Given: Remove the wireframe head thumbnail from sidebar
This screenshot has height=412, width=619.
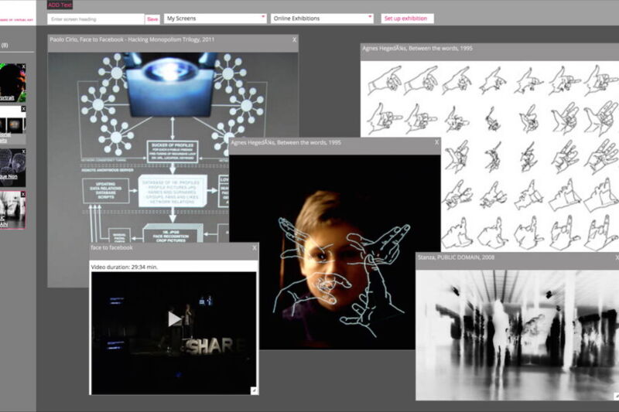Looking at the screenshot, I should [x=23, y=152].
